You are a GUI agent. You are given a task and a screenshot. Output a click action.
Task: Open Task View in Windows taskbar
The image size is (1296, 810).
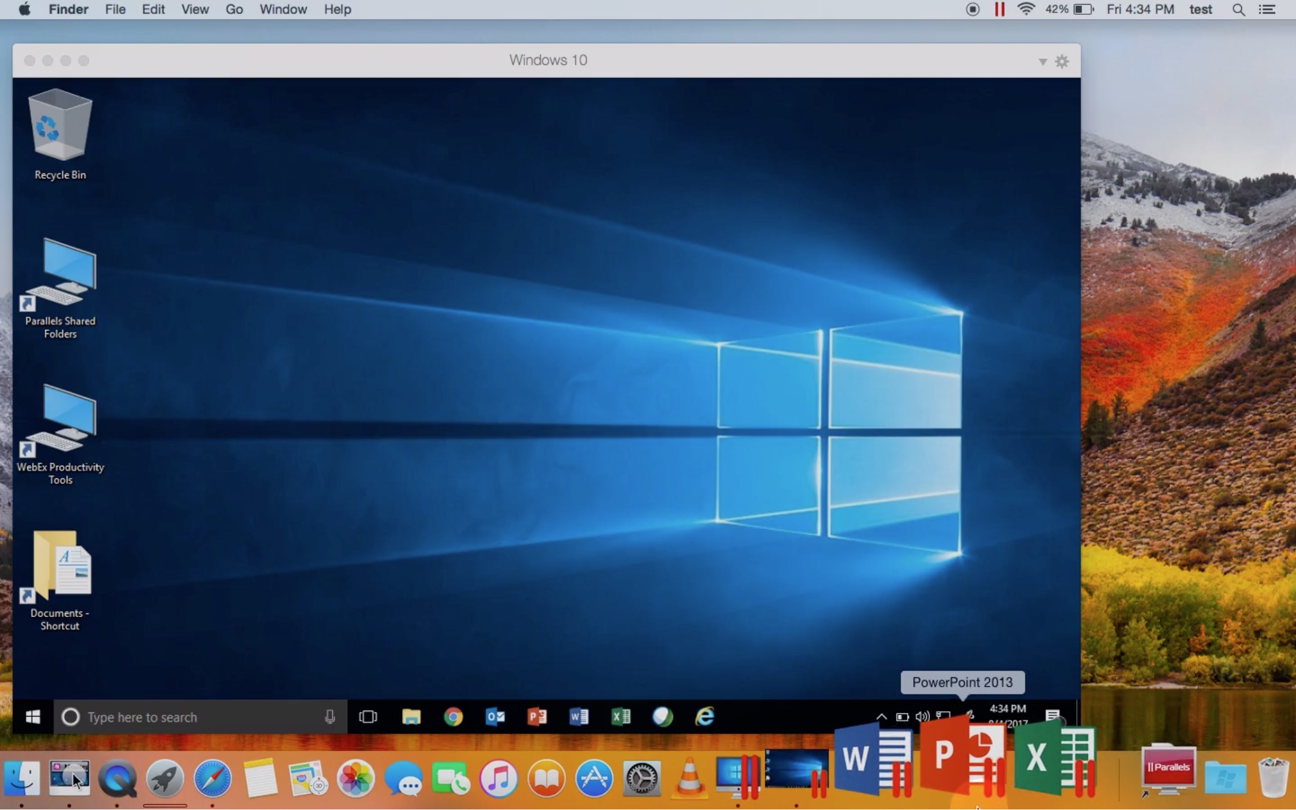(x=368, y=717)
